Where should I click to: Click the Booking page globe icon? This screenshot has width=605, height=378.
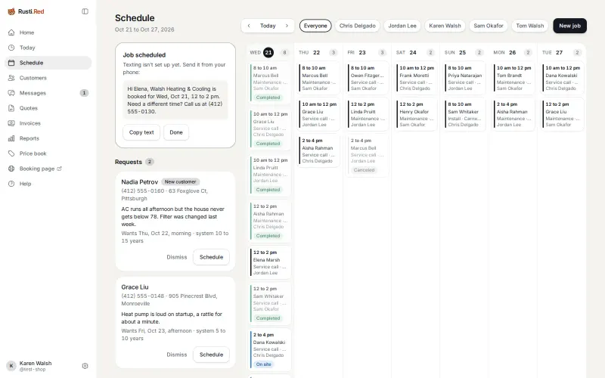click(x=11, y=169)
